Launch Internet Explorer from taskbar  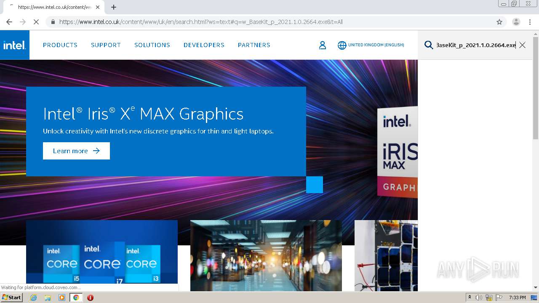point(33,298)
